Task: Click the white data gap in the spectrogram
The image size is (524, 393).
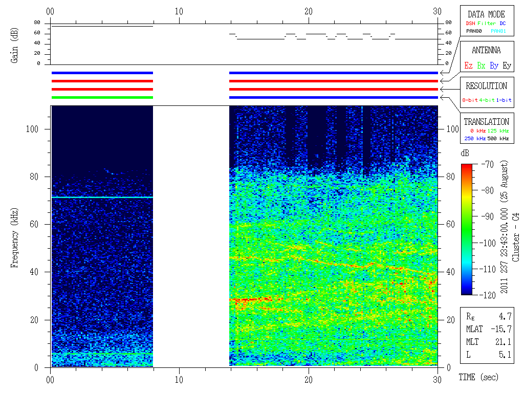Action: [x=191, y=236]
